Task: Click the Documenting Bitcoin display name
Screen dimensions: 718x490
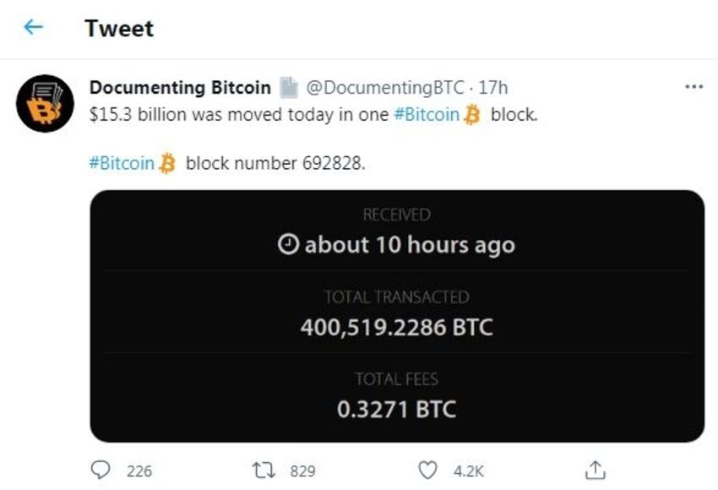Action: 181,88
